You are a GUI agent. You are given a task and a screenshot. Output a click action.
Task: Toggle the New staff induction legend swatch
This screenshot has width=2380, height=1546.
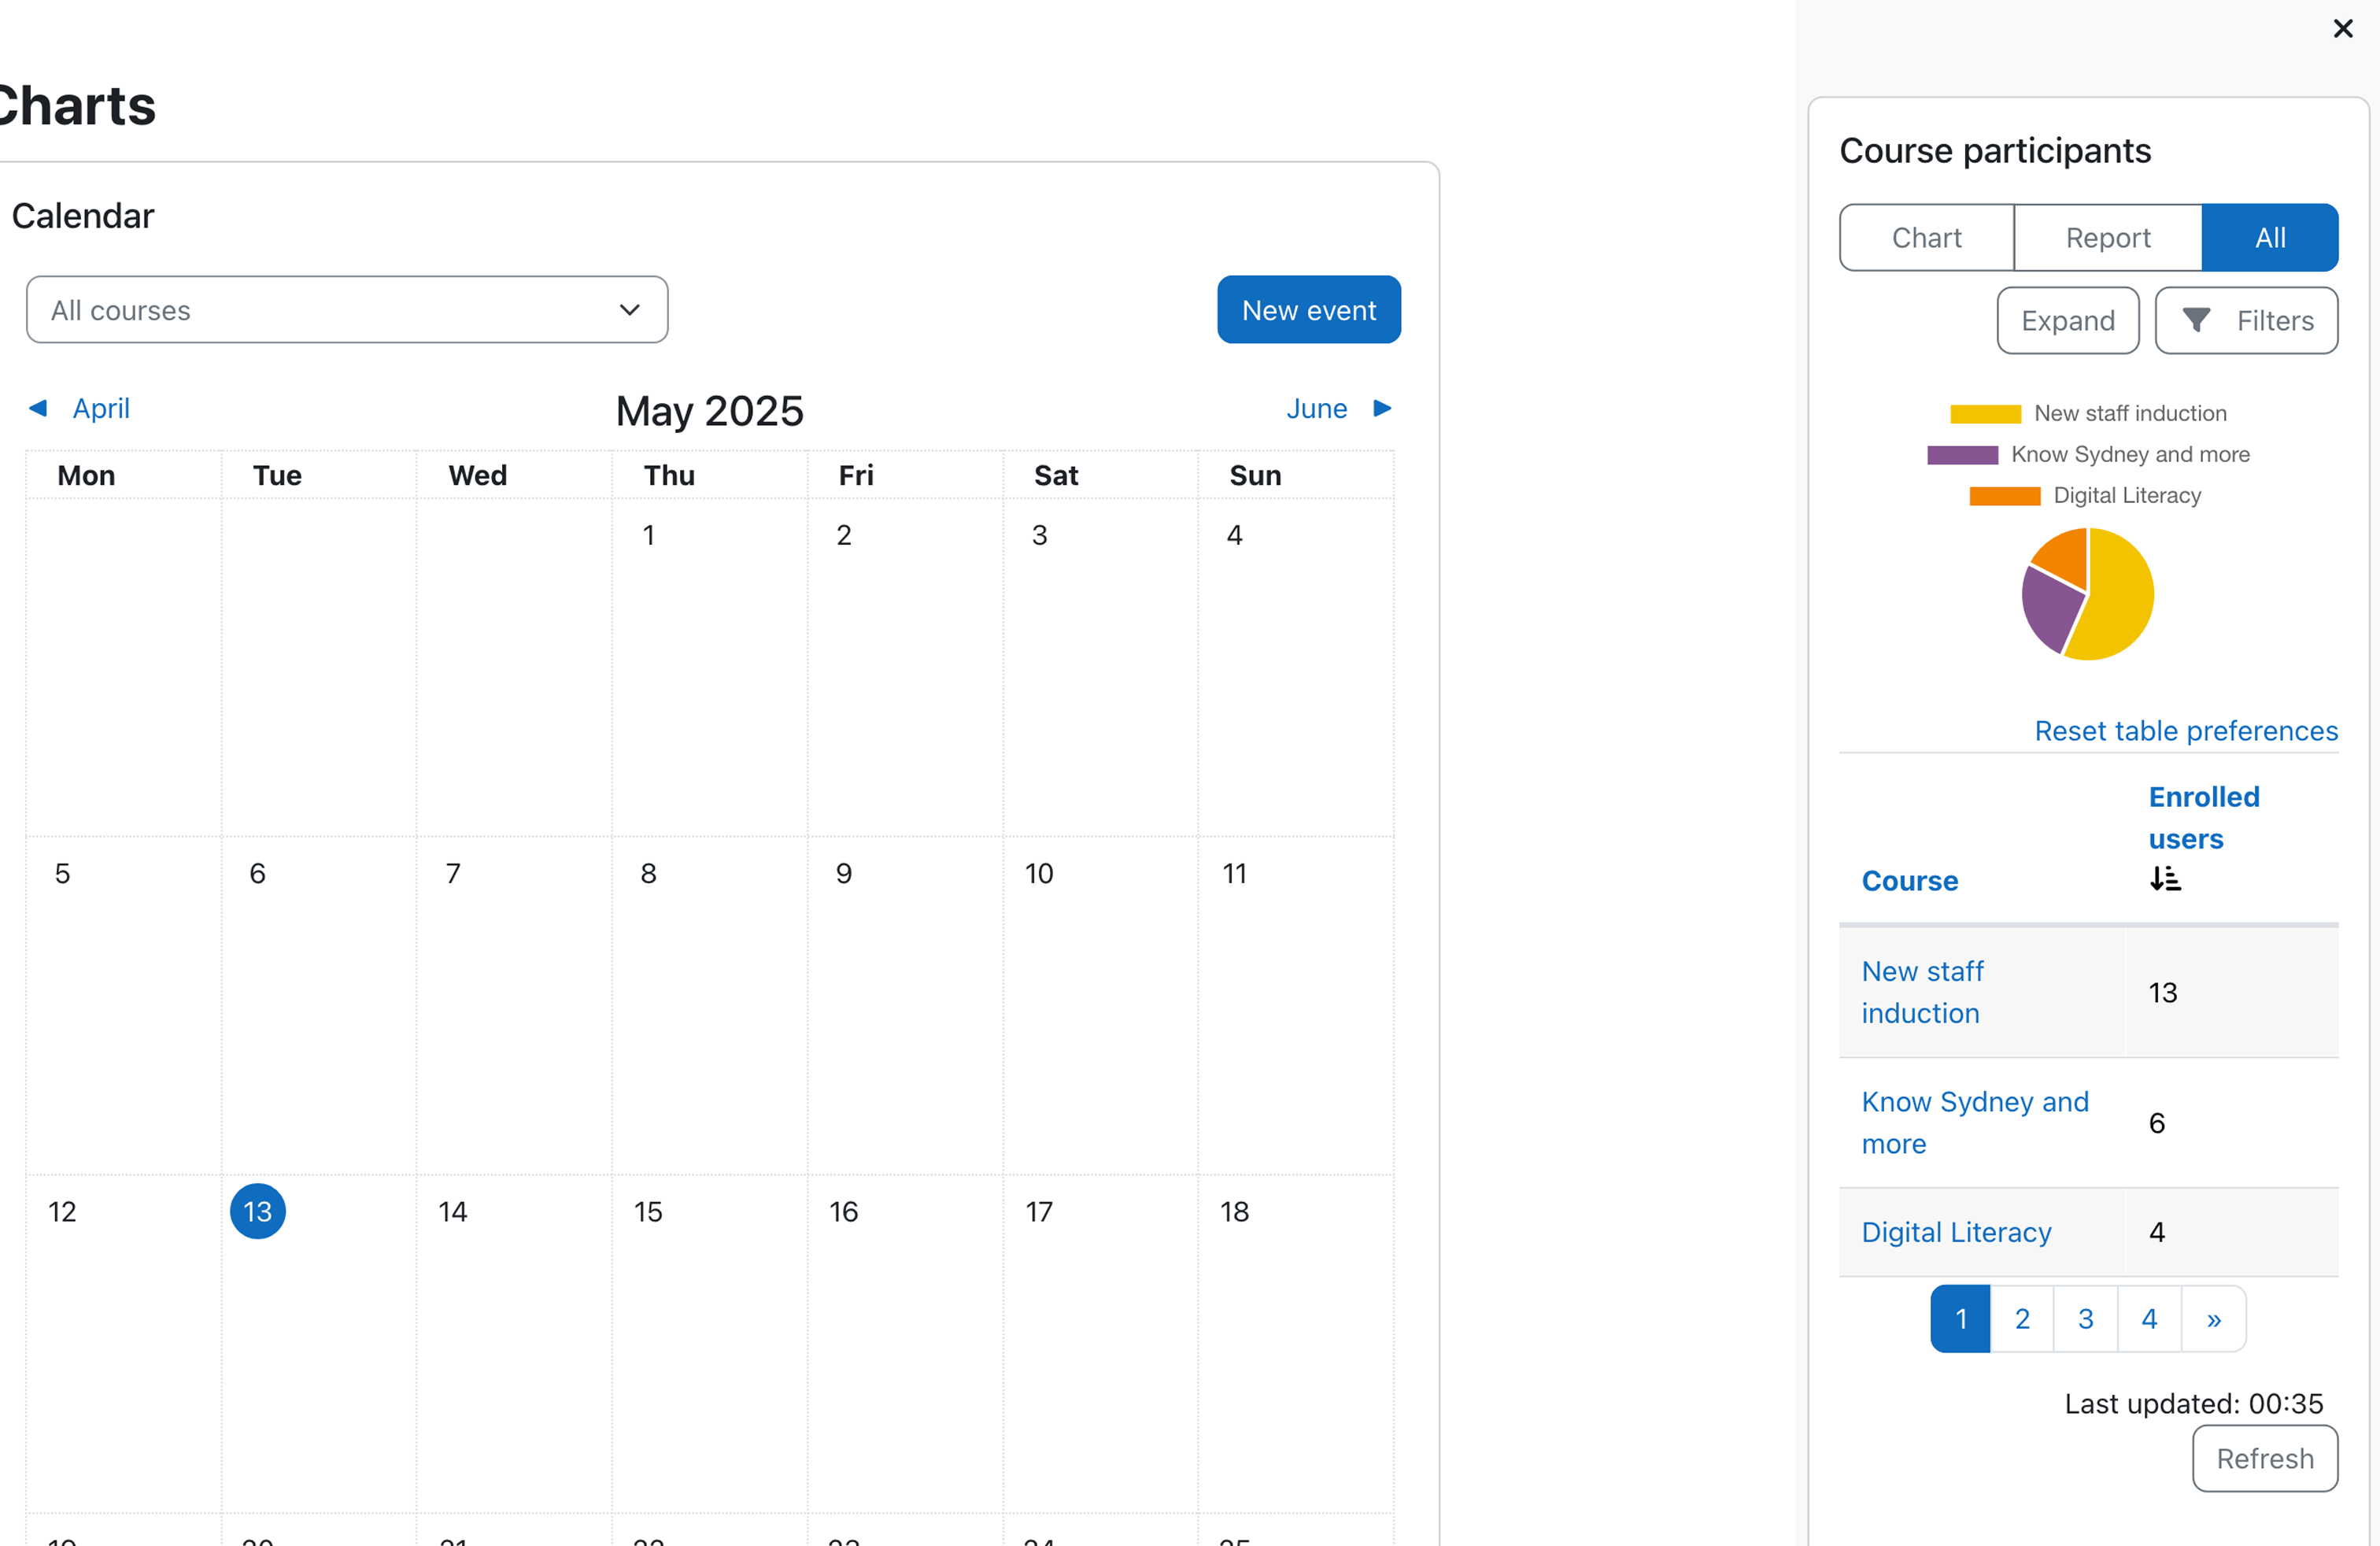point(1985,414)
